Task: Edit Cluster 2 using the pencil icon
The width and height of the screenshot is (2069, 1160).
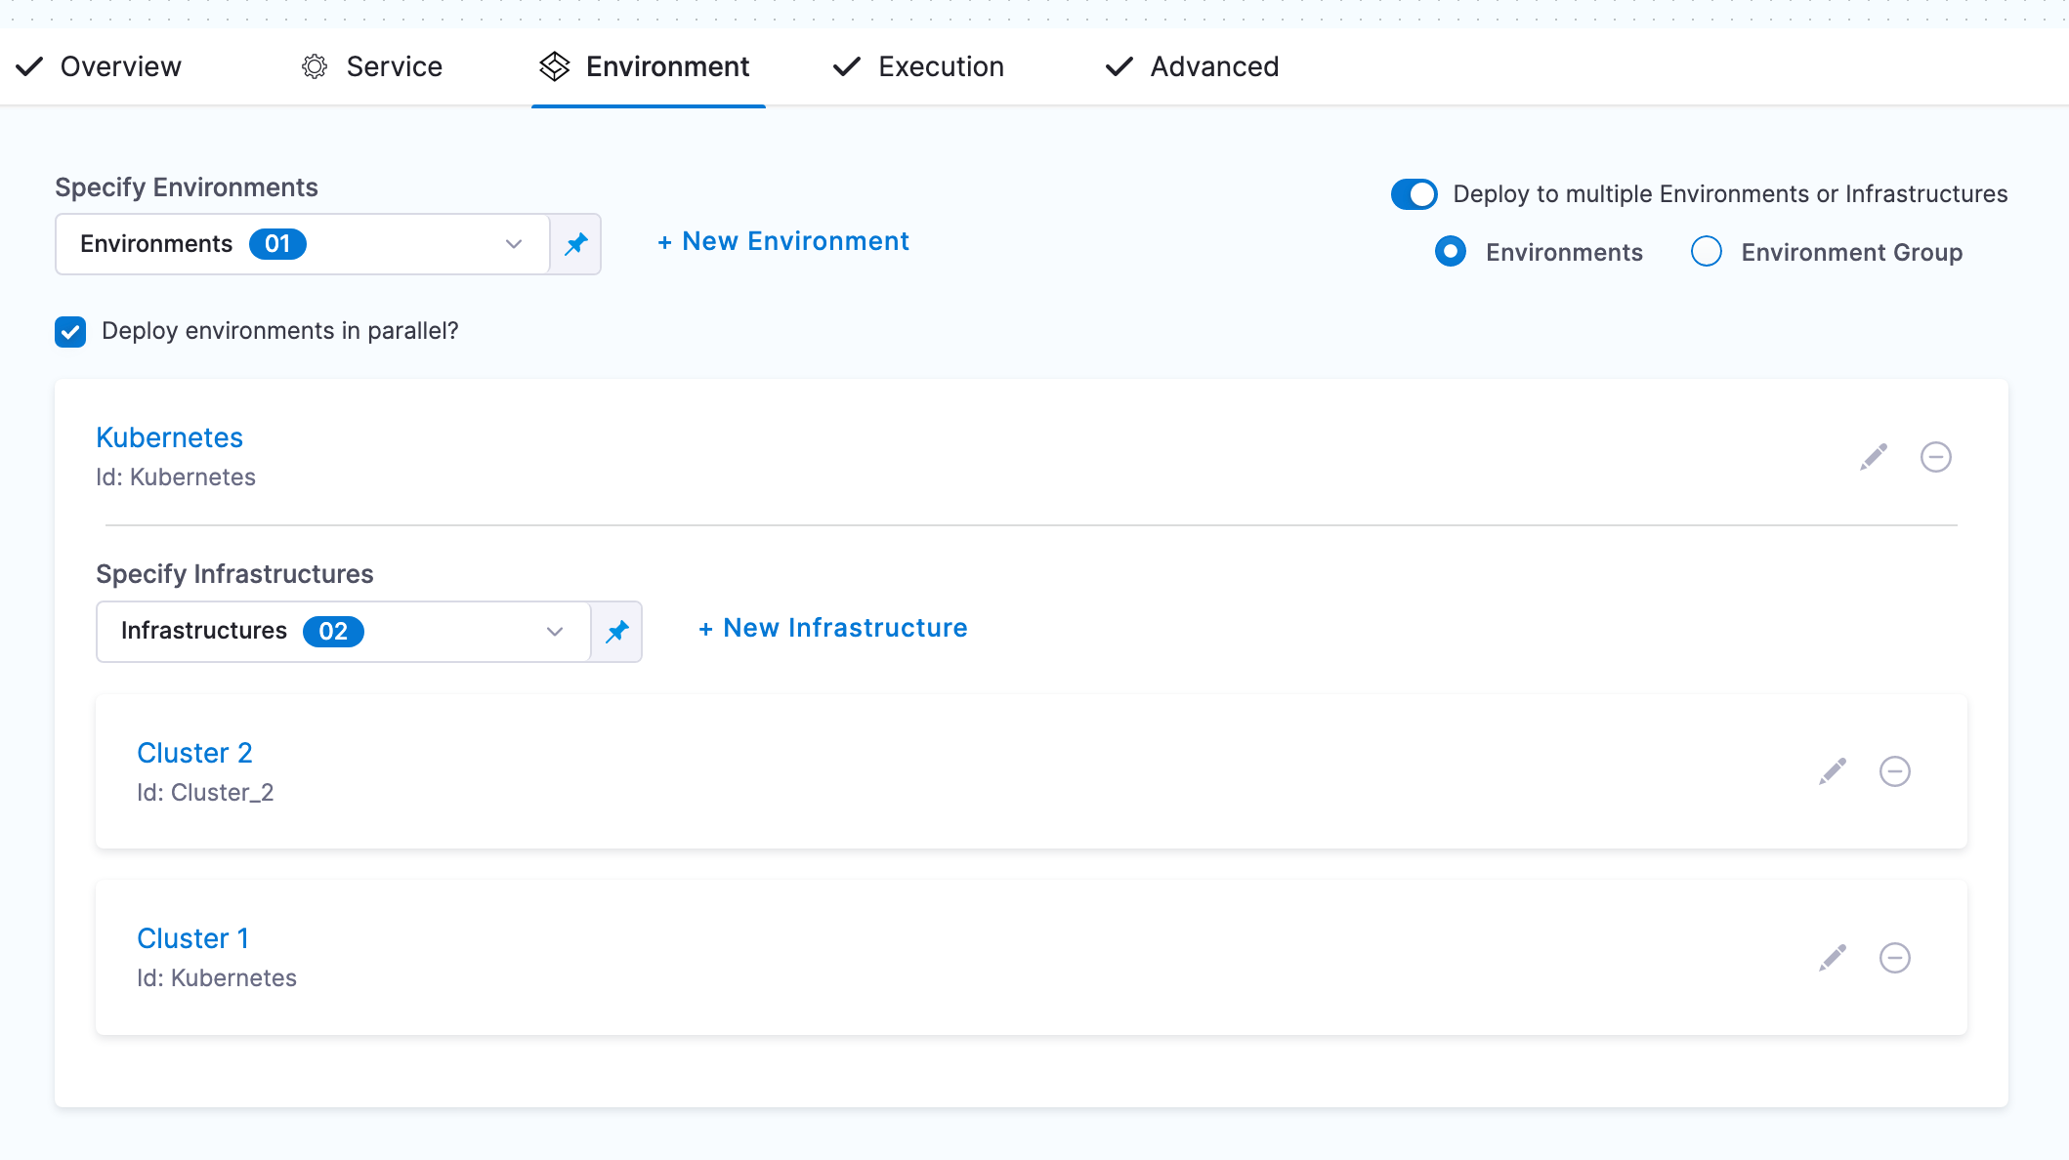Action: [x=1833, y=771]
